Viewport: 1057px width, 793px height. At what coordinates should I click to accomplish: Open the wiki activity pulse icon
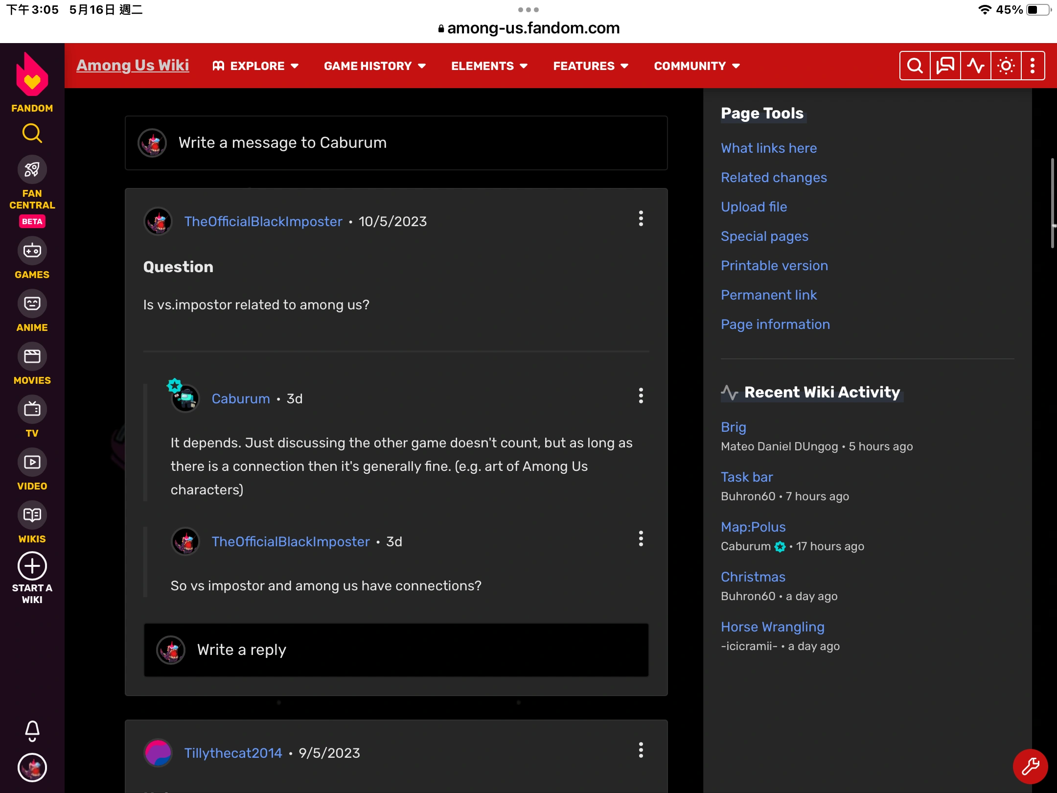[x=975, y=66]
